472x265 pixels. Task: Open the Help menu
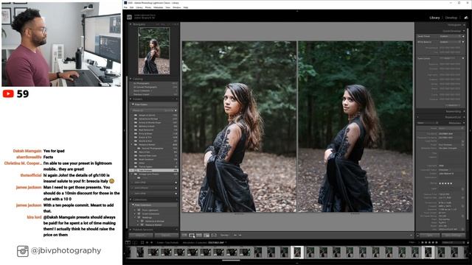point(186,7)
